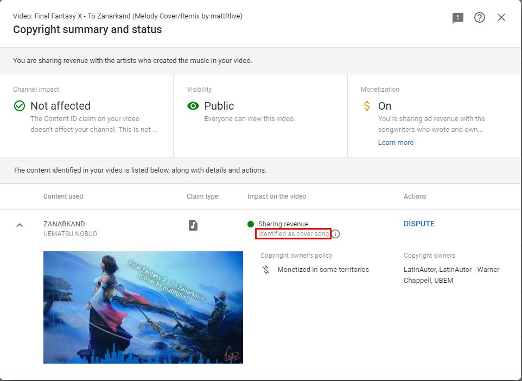This screenshot has width=522, height=381.
Task: Click the Copyright owner's policy label
Action: [296, 256]
